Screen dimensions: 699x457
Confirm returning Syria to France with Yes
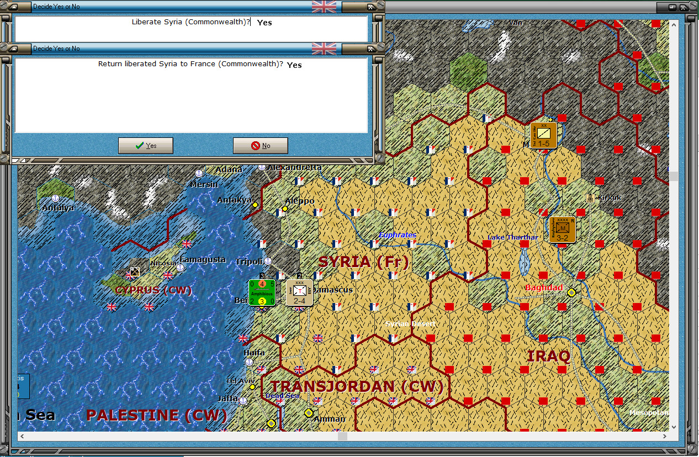coord(145,145)
